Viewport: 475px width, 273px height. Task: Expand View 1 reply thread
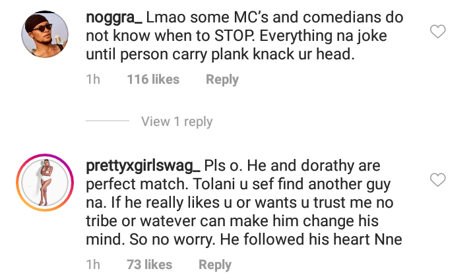coord(177,122)
